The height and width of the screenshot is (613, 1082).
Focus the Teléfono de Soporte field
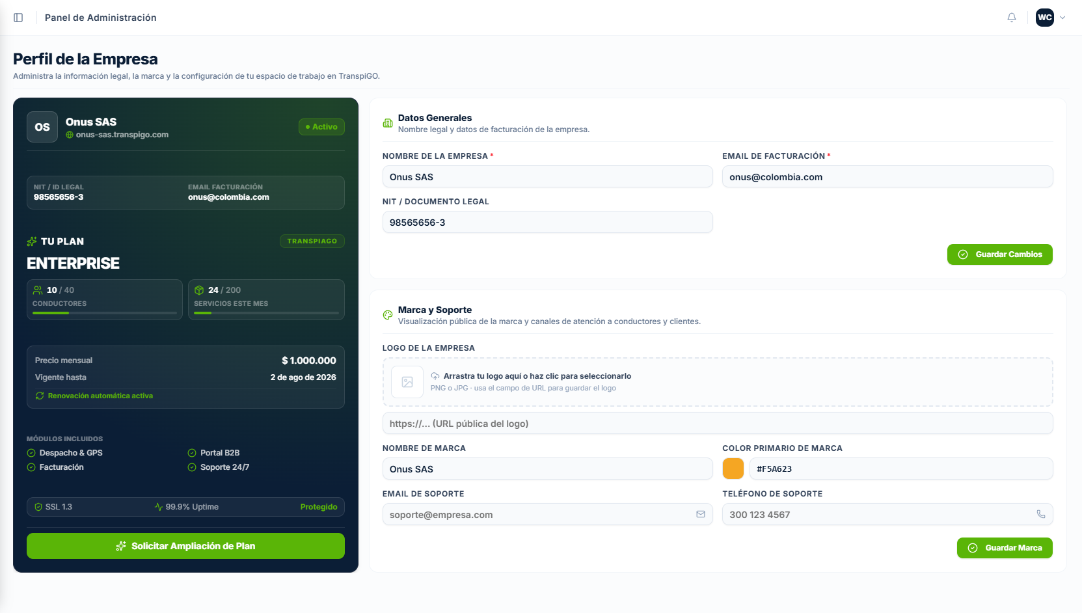887,515
